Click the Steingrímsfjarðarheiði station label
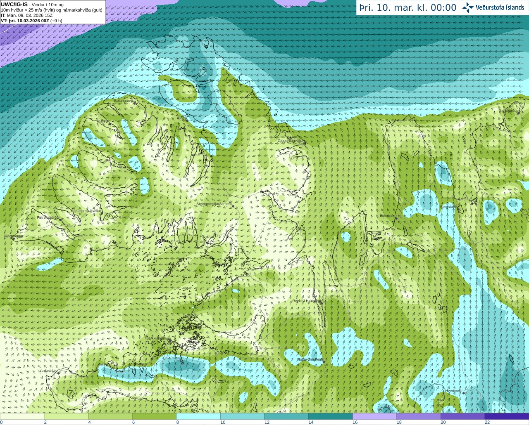Image resolution: width=529 pixels, height=425 pixels. pyautogui.click(x=214, y=204)
